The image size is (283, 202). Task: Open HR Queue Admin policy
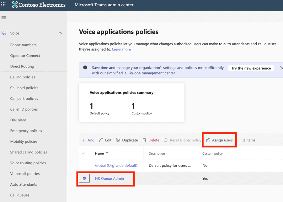109,178
